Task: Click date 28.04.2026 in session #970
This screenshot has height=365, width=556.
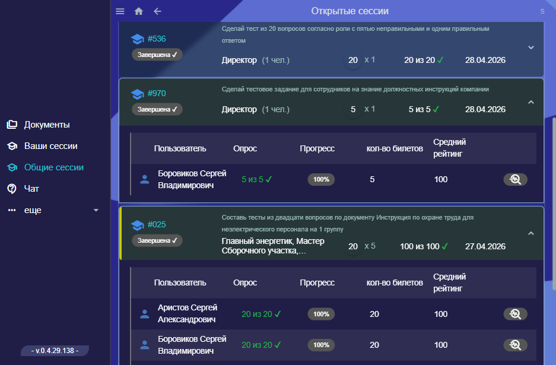Action: click(x=485, y=109)
